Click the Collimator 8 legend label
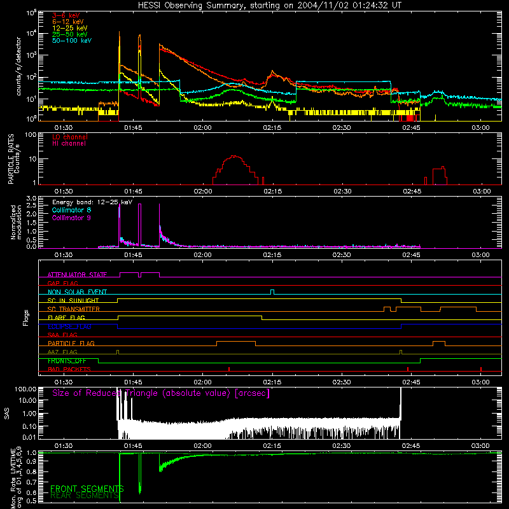Image resolution: width=509 pixels, height=509 pixels. point(71,210)
